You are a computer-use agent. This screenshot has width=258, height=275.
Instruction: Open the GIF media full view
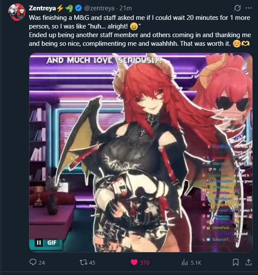click(141, 152)
